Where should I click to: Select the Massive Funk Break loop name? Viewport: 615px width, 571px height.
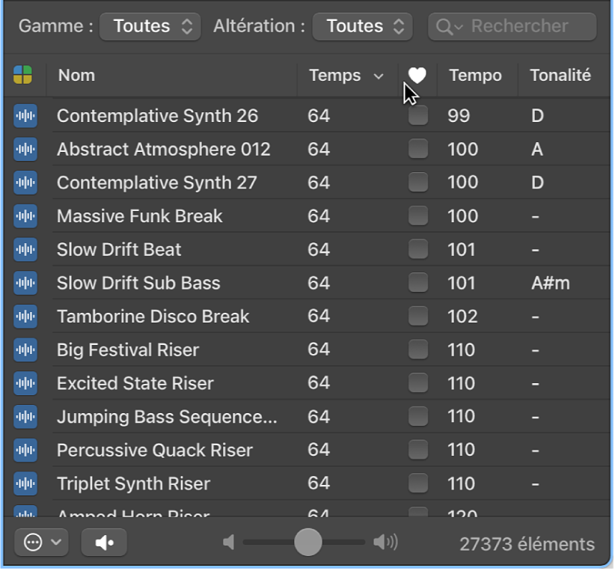[x=140, y=216]
